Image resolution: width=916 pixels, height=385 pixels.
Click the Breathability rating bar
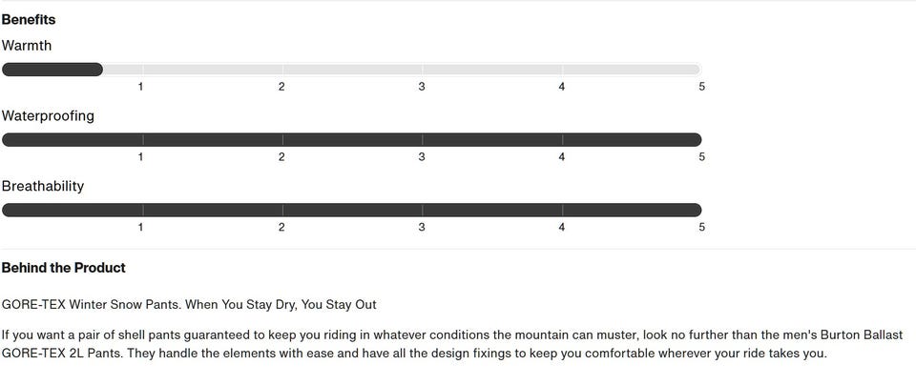[351, 211]
